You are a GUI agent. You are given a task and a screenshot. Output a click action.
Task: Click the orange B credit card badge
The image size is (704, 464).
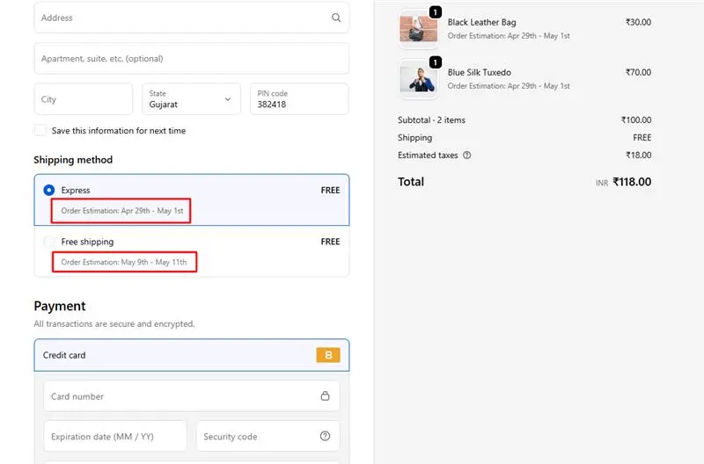pyautogui.click(x=328, y=355)
